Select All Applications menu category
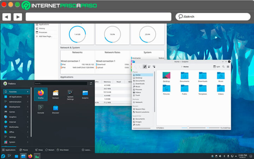 (x=16, y=97)
